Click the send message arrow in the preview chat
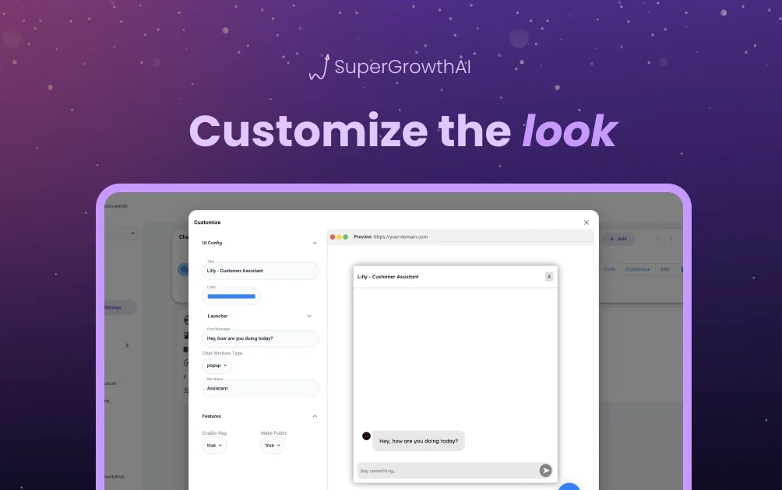Image resolution: width=782 pixels, height=490 pixels. pyautogui.click(x=545, y=471)
